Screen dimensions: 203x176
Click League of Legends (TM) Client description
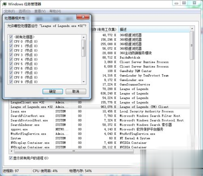(x=144, y=107)
